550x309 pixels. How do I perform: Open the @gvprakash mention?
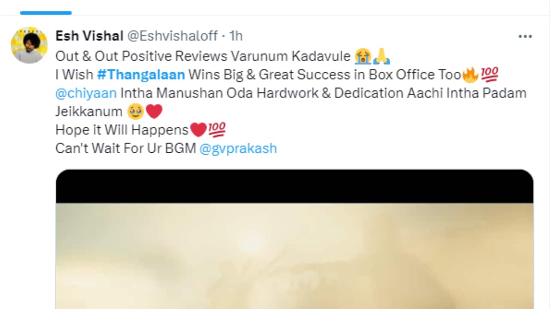pyautogui.click(x=238, y=148)
